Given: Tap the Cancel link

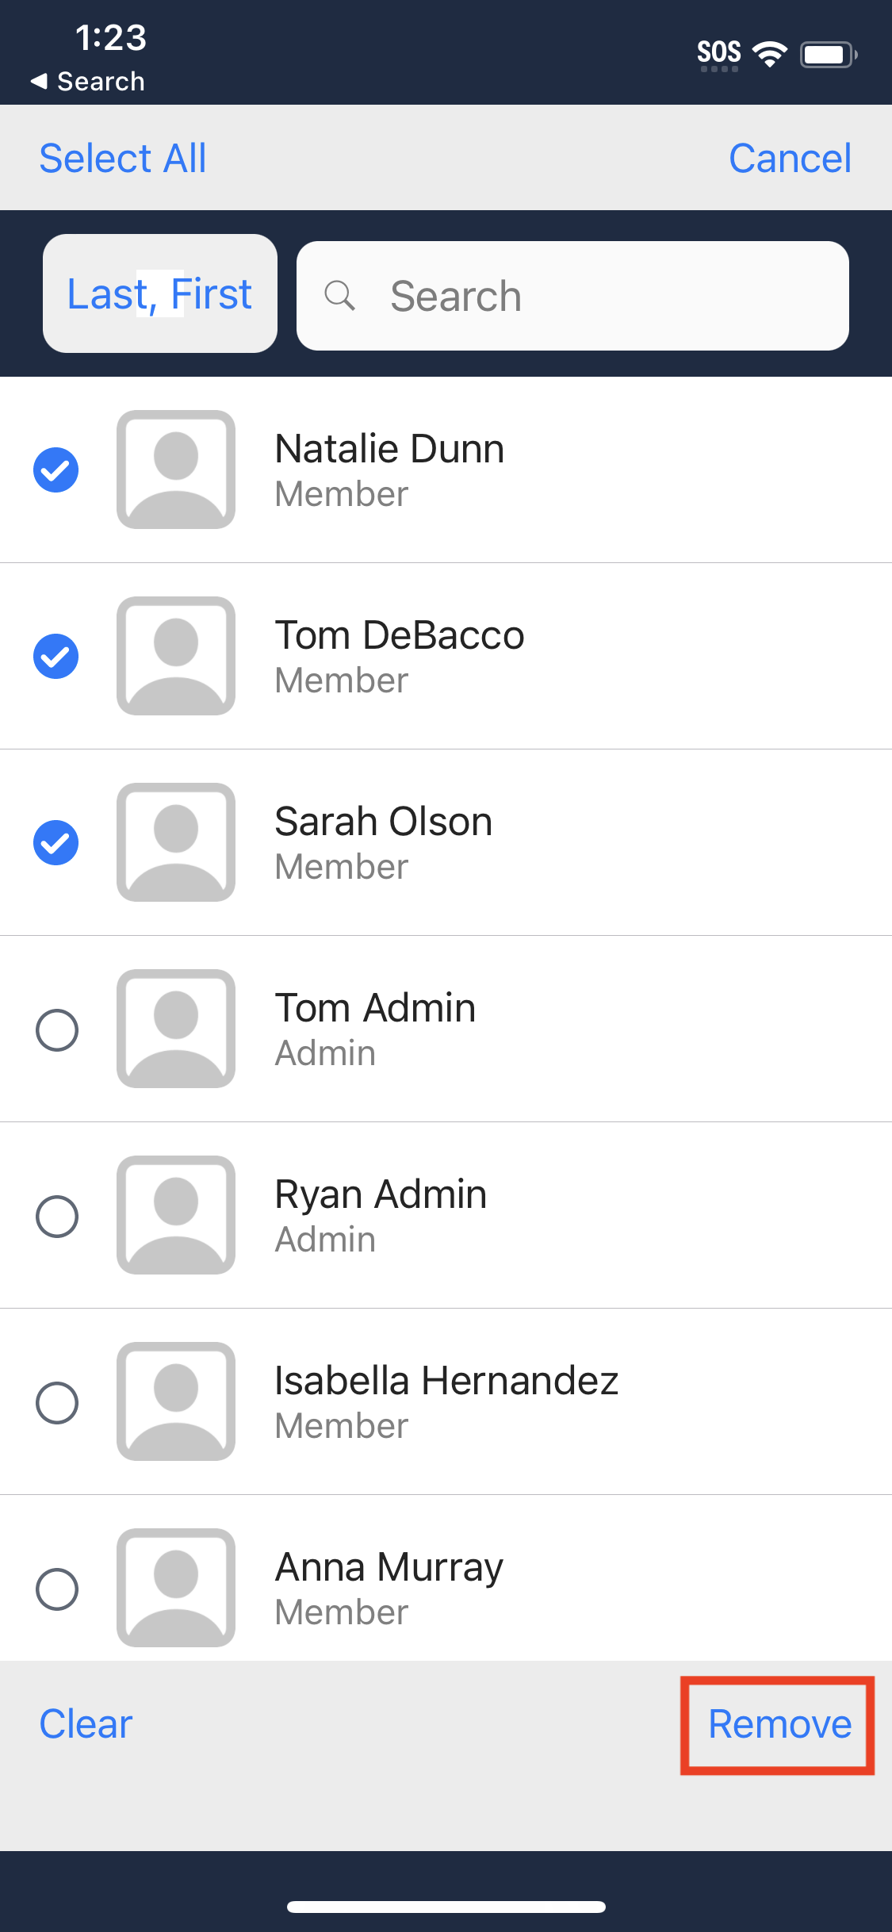Looking at the screenshot, I should coord(790,158).
